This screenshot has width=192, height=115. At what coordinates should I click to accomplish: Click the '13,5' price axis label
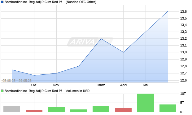pos(183,18)
